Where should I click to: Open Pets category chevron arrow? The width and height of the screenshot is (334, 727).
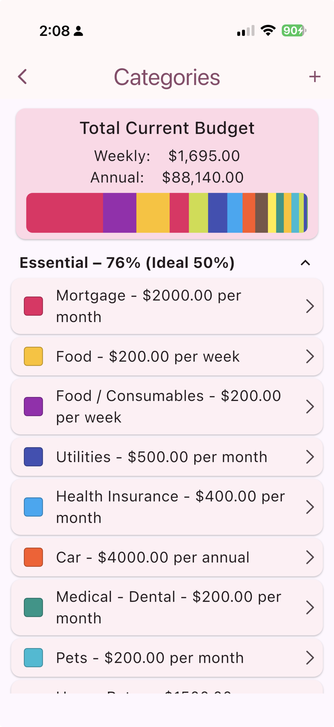coord(310,658)
